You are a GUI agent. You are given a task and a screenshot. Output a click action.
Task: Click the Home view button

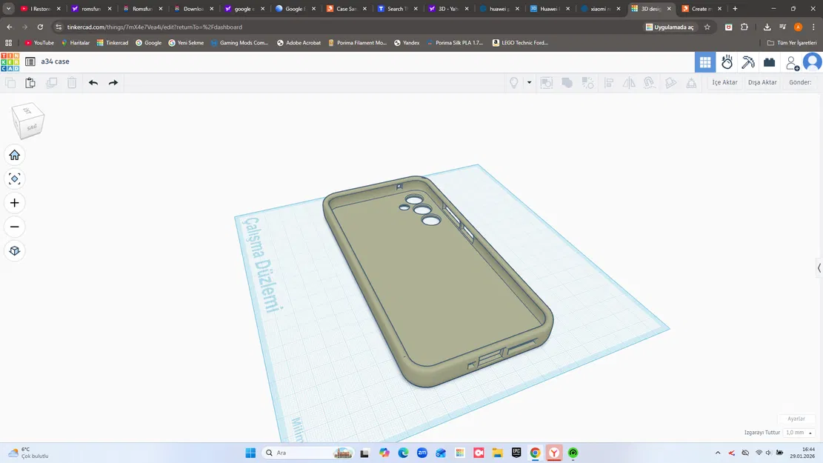pyautogui.click(x=14, y=155)
